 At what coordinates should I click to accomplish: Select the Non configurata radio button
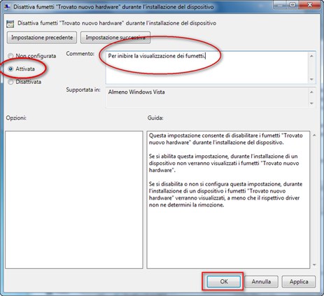tap(10, 56)
